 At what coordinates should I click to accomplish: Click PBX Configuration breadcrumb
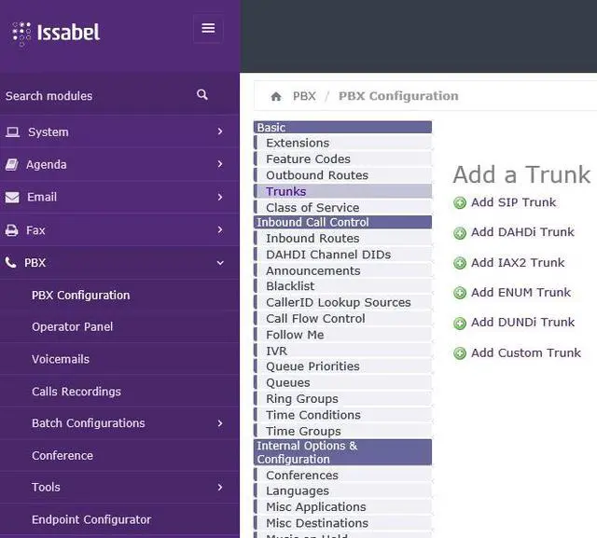coord(398,96)
